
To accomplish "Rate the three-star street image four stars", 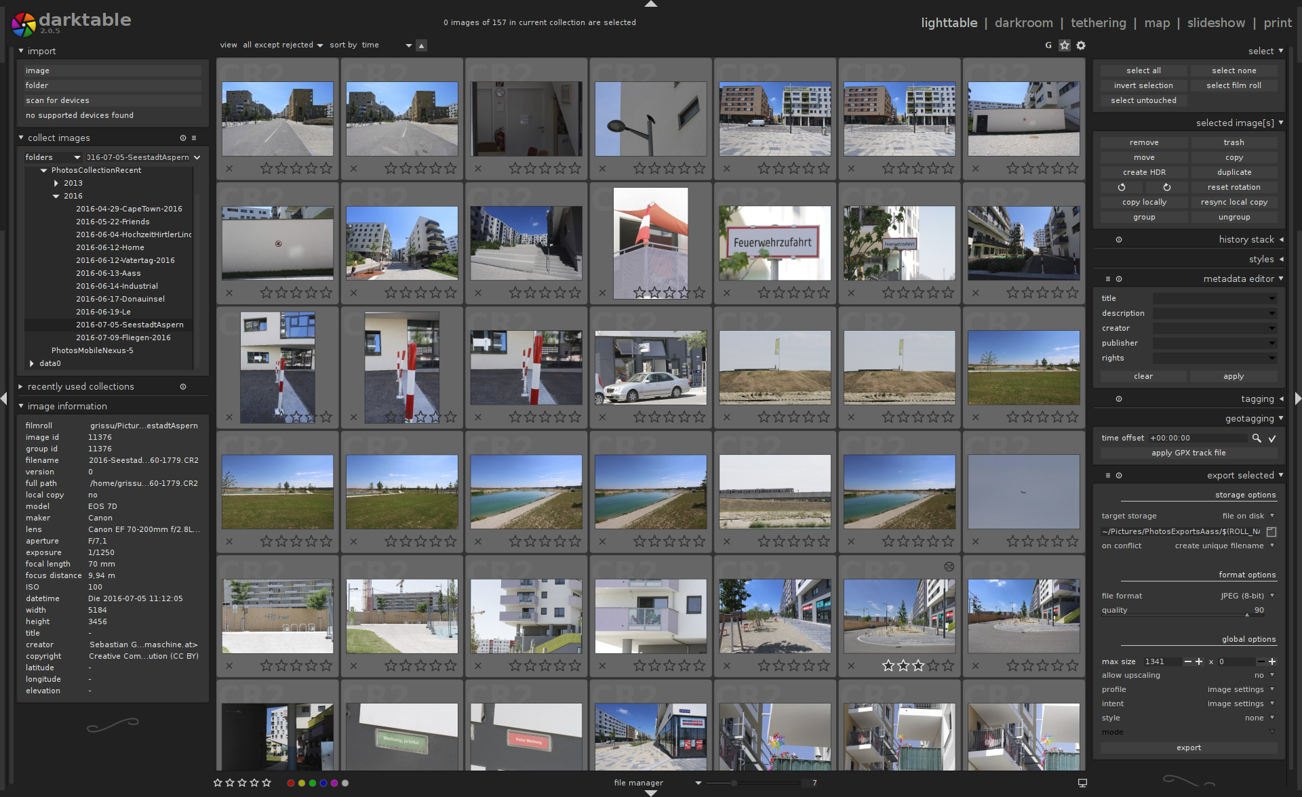I will [x=933, y=666].
